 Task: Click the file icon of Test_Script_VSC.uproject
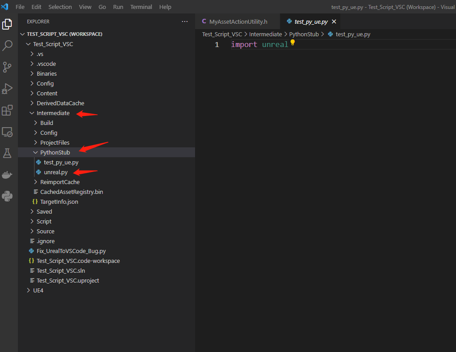coord(32,280)
